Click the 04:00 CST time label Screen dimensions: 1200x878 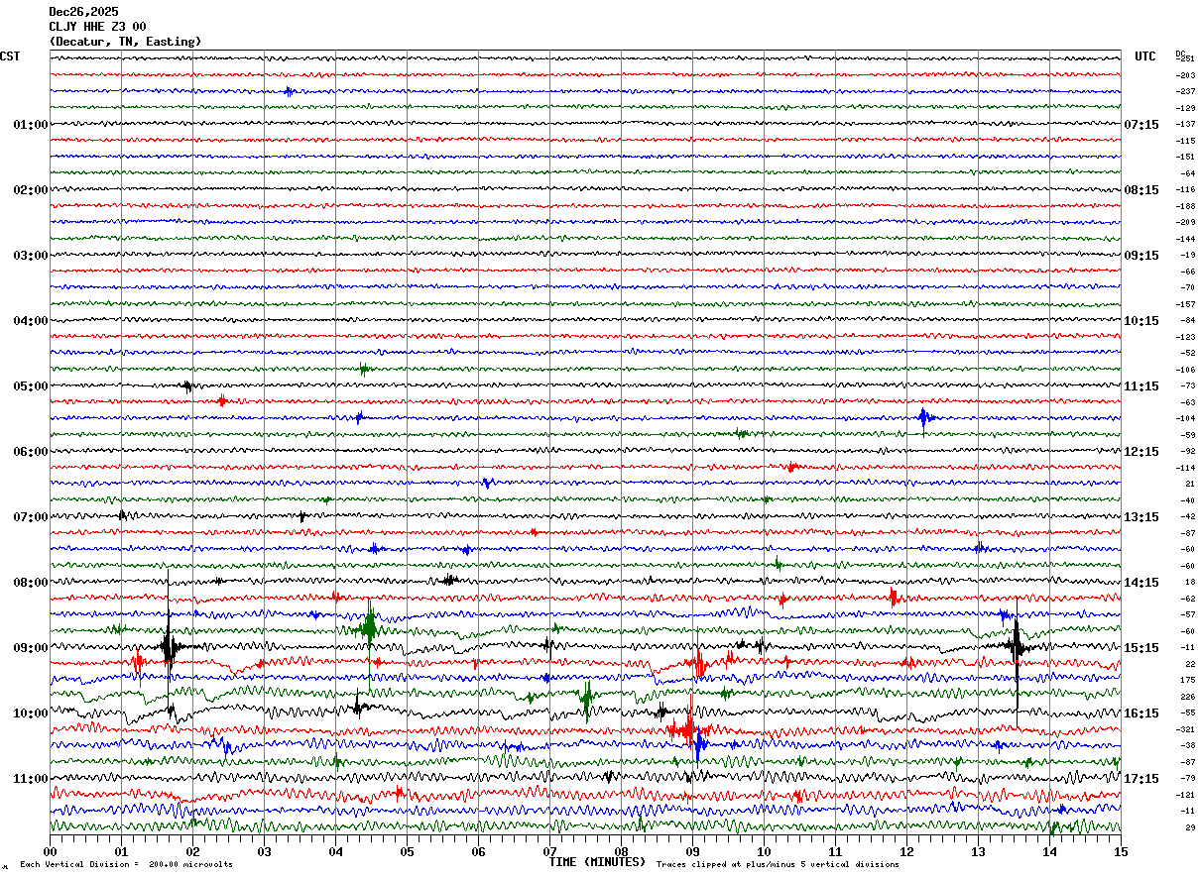pyautogui.click(x=31, y=321)
